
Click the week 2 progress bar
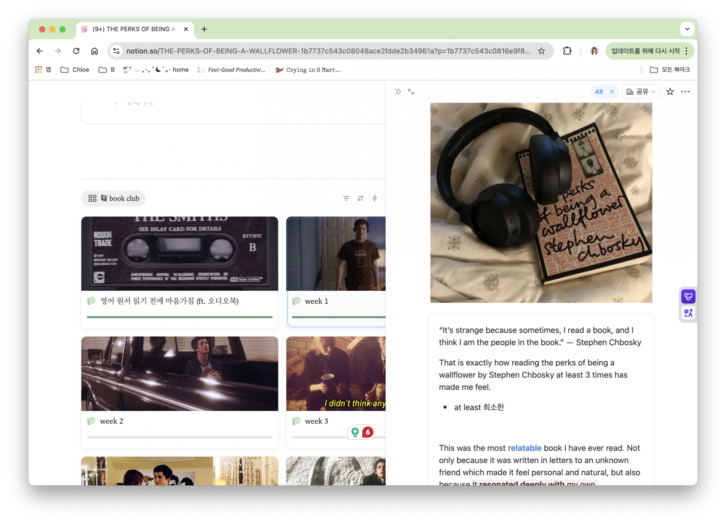(x=180, y=437)
